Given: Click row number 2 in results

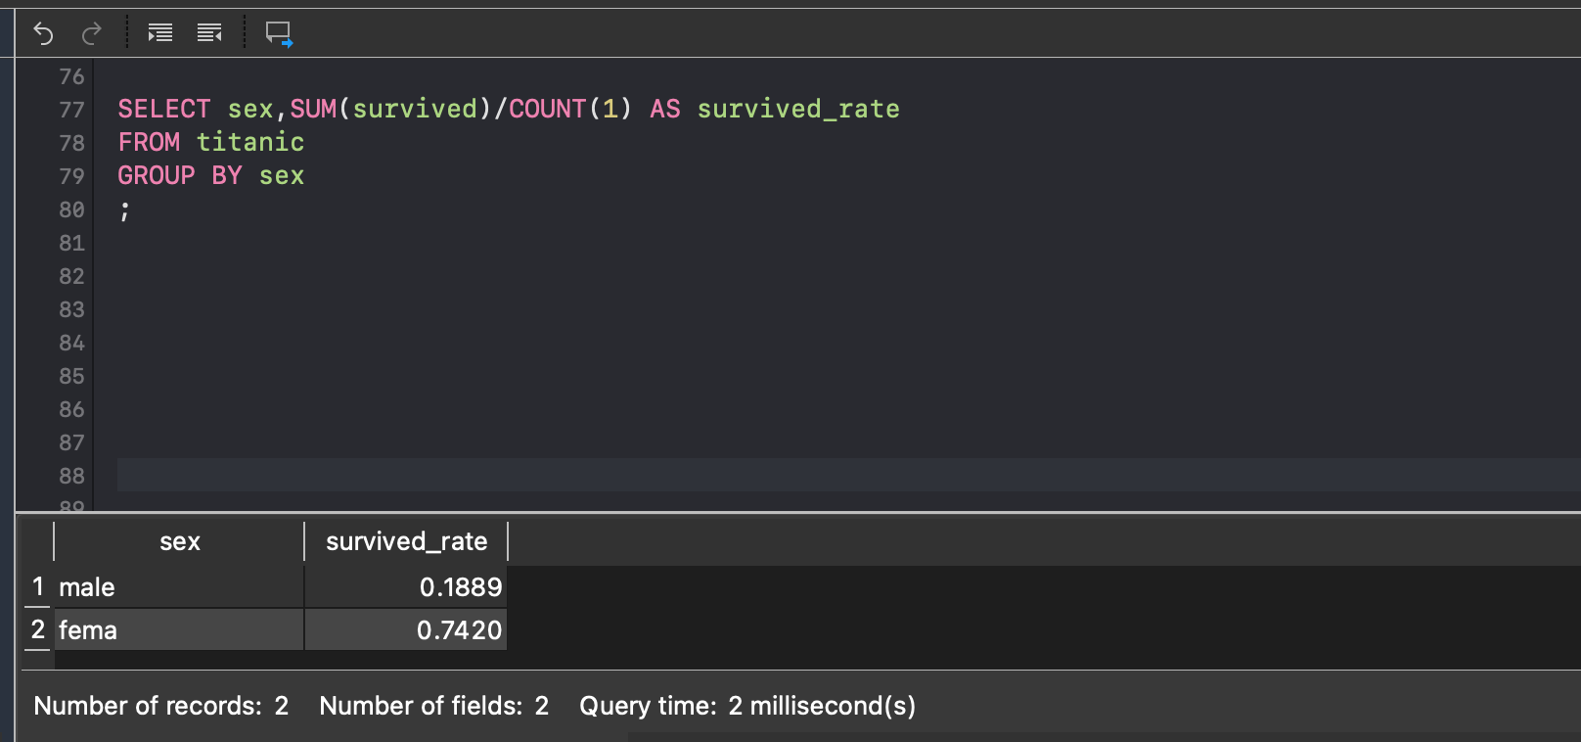Looking at the screenshot, I should coord(38,629).
